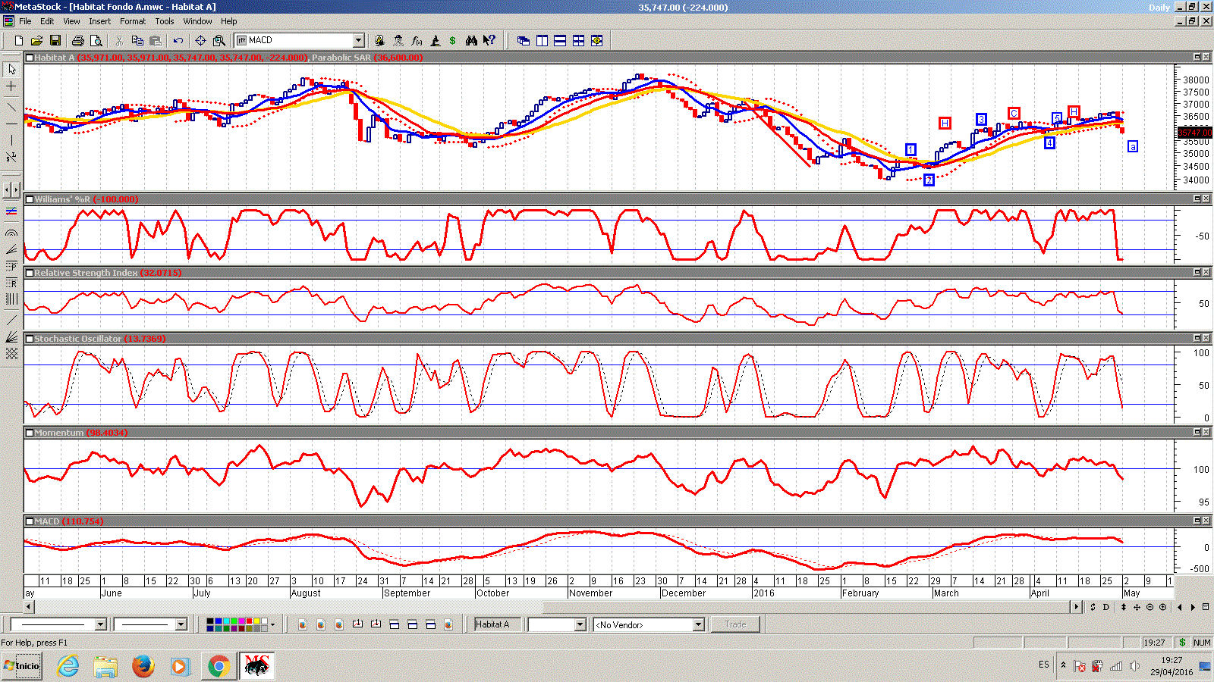Open the MACD indicator quick list dropdown
This screenshot has width=1214, height=682.
(x=359, y=40)
